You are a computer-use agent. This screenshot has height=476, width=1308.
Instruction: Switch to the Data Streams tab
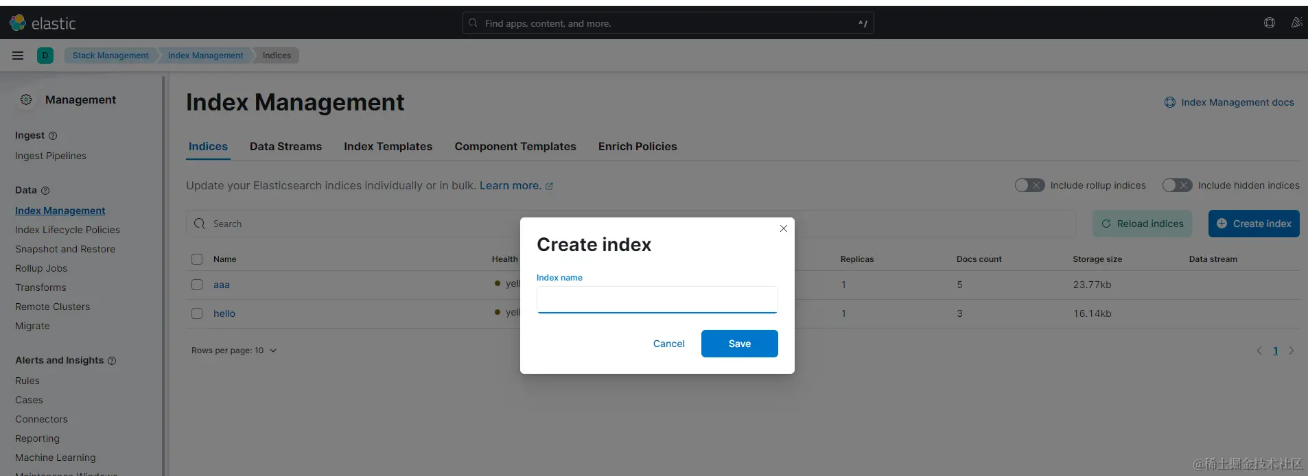(285, 147)
